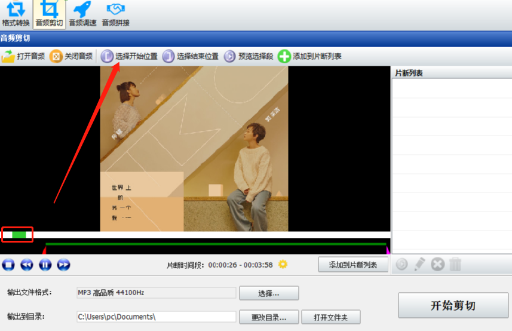Click the green segment range bar
This screenshot has height=331, width=512.
pos(216,244)
